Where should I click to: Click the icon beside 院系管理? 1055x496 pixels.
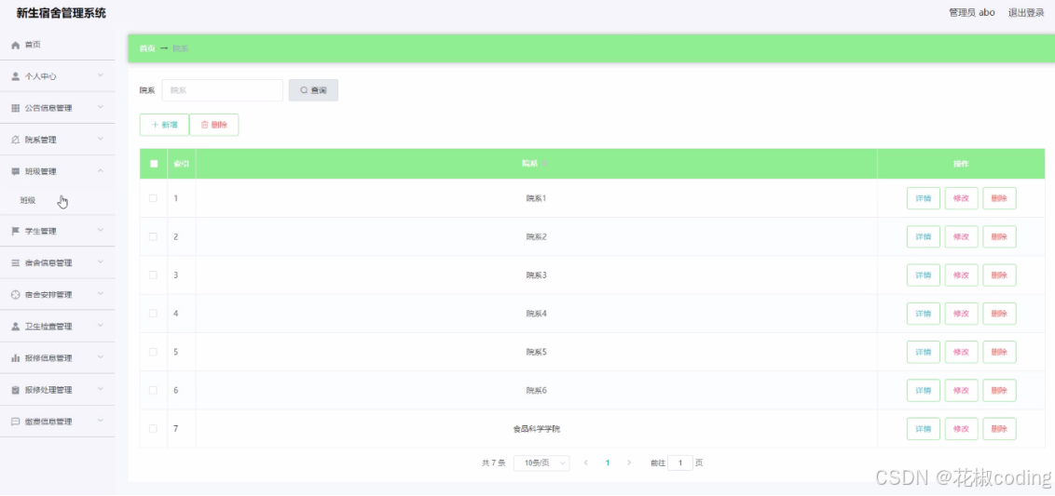[x=16, y=140]
